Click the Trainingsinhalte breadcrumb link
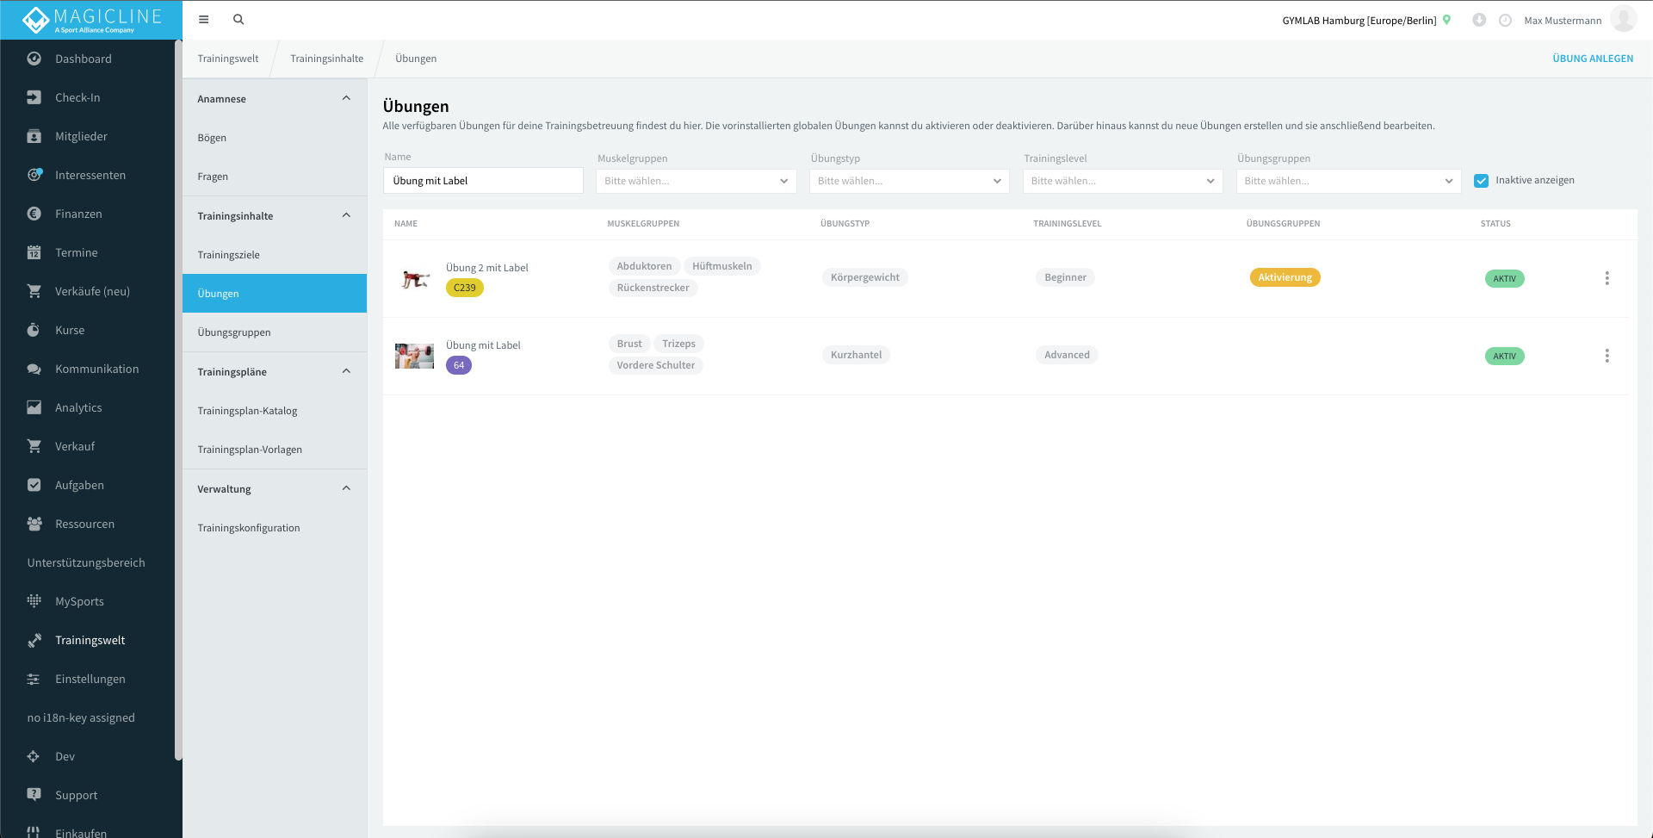This screenshot has height=838, width=1653. click(x=326, y=59)
